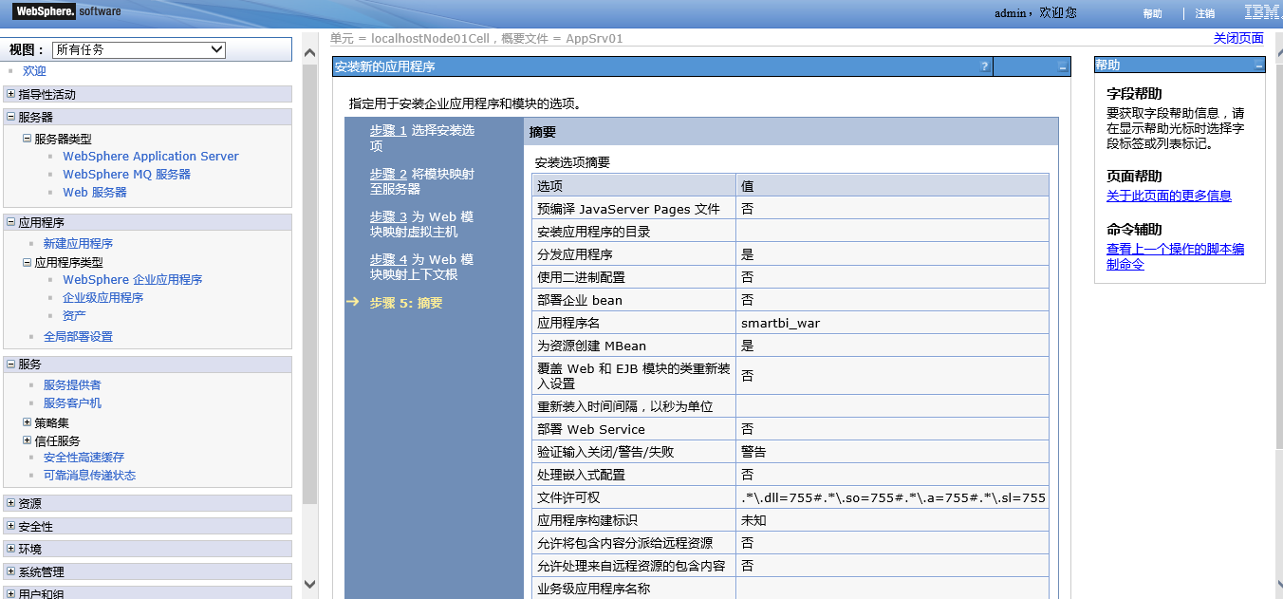Open 服务提供者 link
The width and height of the screenshot is (1283, 599).
click(72, 385)
